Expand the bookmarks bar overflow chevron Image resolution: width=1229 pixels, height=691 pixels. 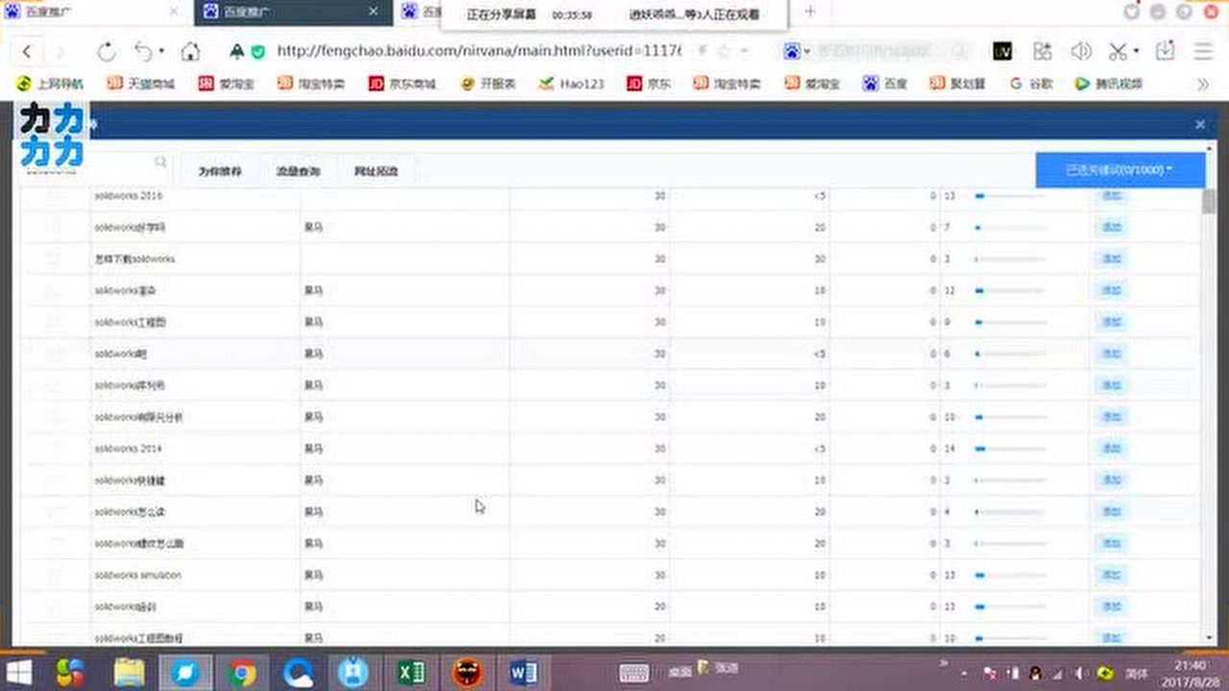coord(1203,83)
